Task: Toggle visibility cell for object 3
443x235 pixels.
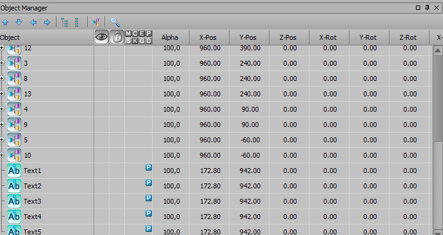Action: point(102,63)
